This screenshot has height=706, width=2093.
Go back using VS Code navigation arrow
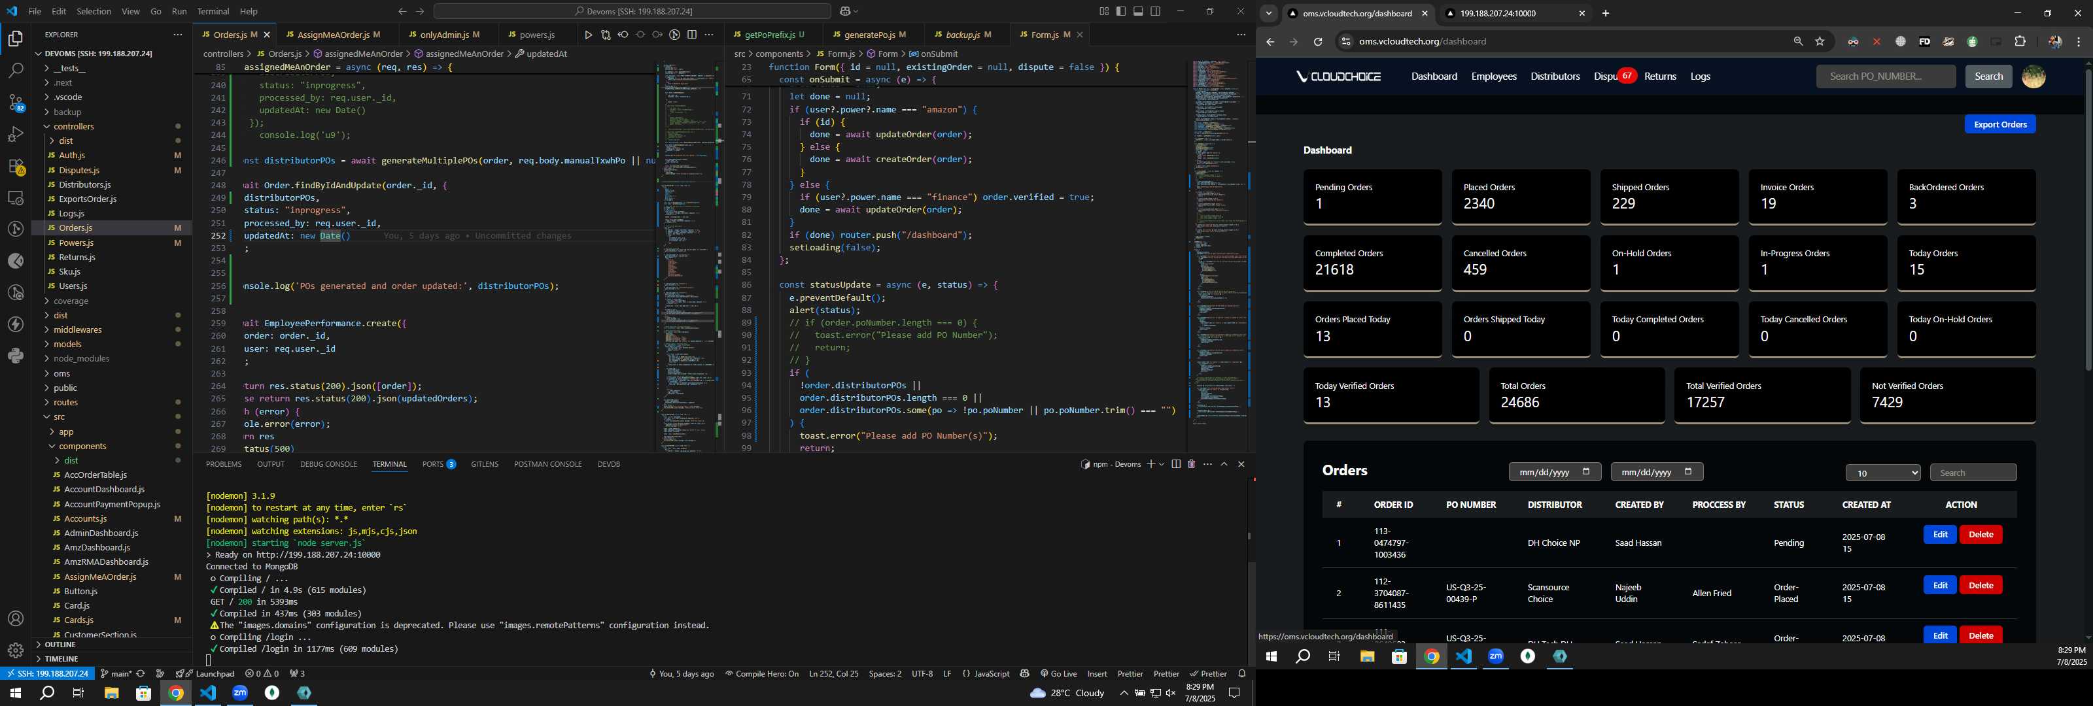tap(402, 11)
